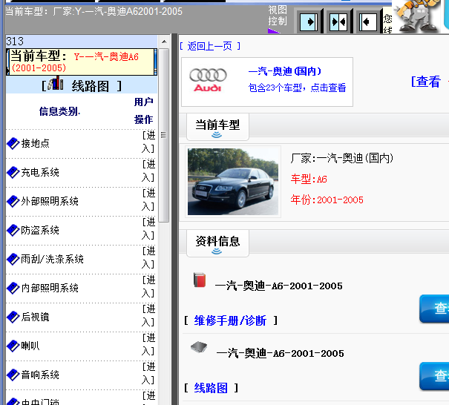This screenshot has height=405, width=449.
Task: Go back via 返回上一页 link
Action: point(209,46)
